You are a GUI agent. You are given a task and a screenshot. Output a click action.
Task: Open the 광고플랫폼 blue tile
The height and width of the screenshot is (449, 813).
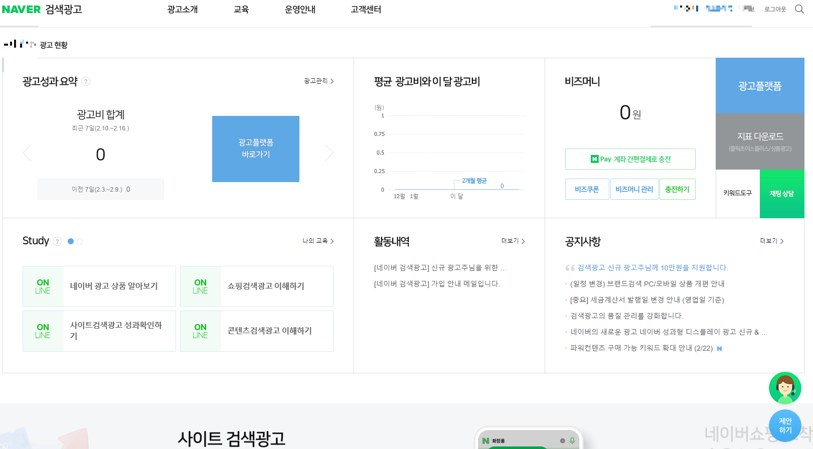click(x=760, y=86)
